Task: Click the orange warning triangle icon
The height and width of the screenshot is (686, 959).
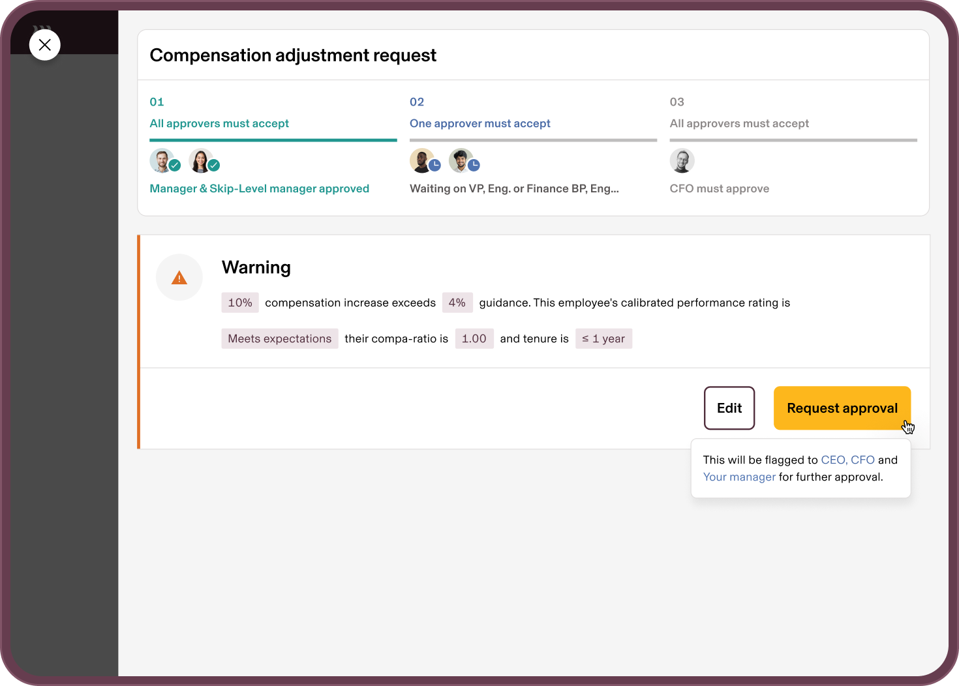Action: coord(179,278)
